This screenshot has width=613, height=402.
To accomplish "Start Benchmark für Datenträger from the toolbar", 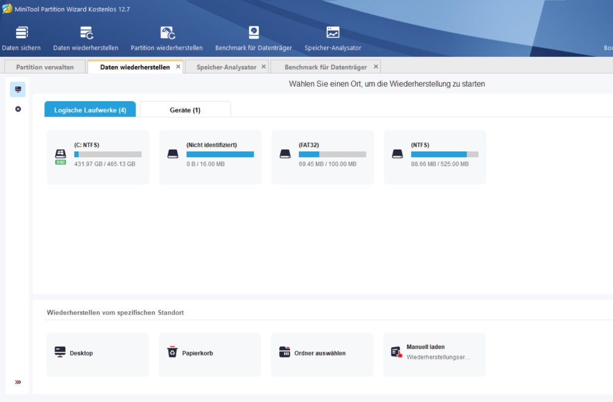I will coord(254,33).
